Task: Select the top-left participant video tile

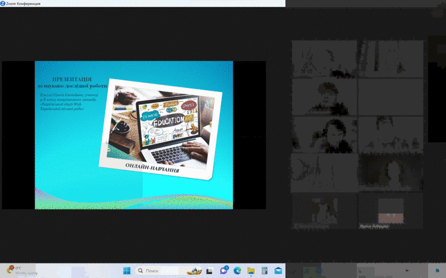Action: tap(323, 58)
